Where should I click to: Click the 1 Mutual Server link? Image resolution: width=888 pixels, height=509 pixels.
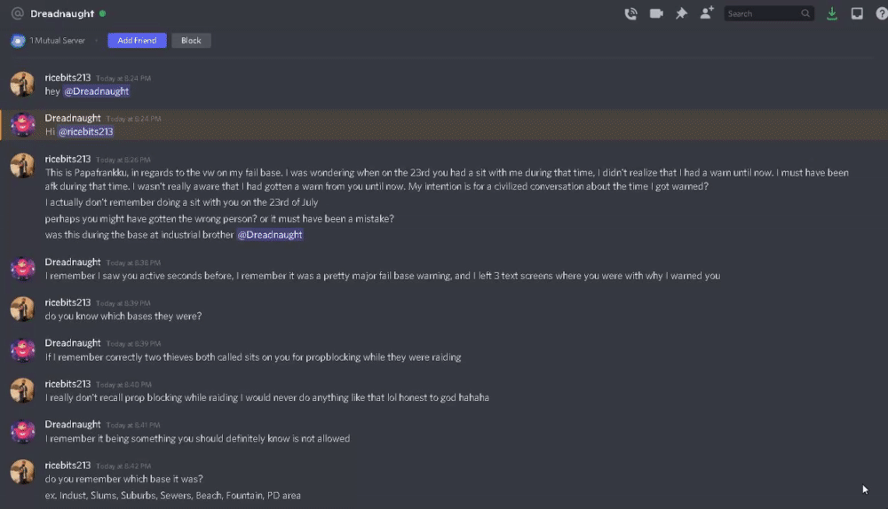click(58, 41)
